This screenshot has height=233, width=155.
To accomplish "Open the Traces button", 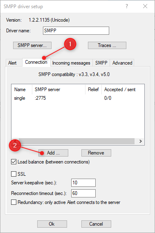I will coord(107,45).
